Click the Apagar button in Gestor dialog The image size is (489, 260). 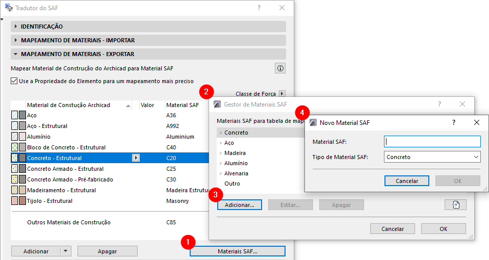pyautogui.click(x=342, y=205)
